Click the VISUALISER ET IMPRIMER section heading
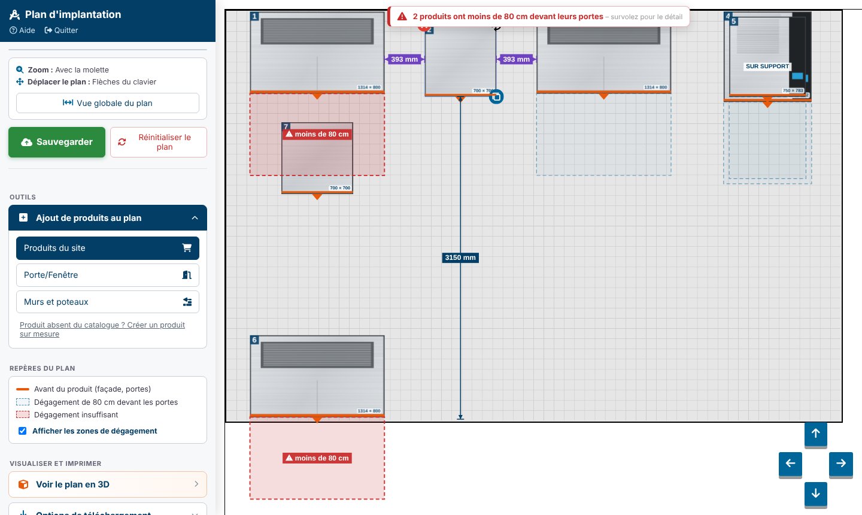862x515 pixels. point(56,463)
